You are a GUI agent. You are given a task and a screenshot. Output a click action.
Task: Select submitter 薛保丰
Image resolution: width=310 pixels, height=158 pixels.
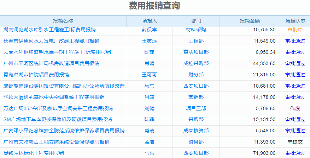tap(150, 30)
